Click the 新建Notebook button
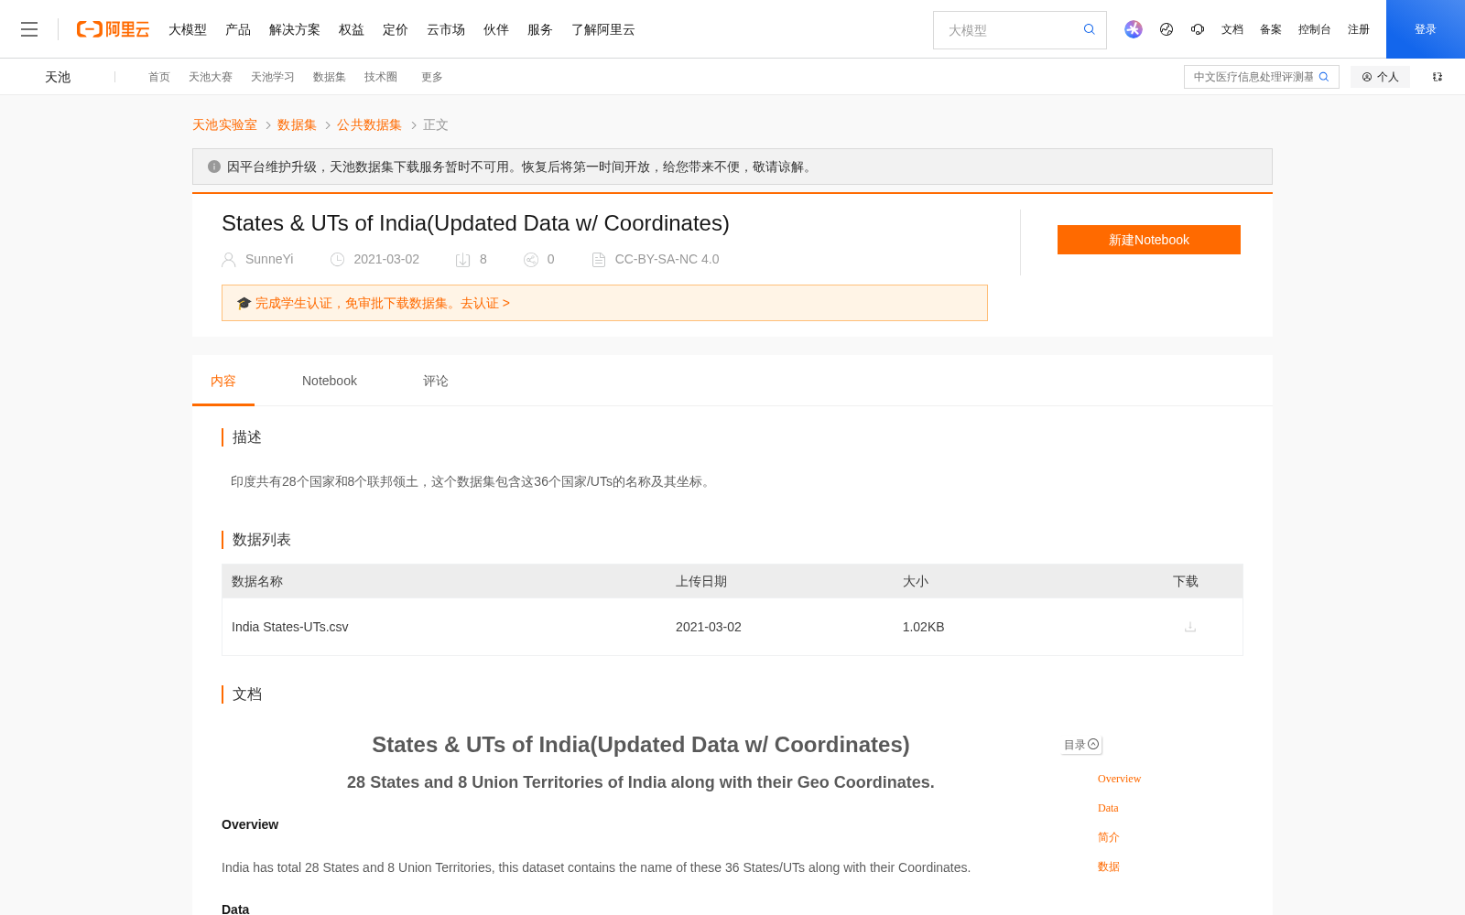 point(1149,240)
